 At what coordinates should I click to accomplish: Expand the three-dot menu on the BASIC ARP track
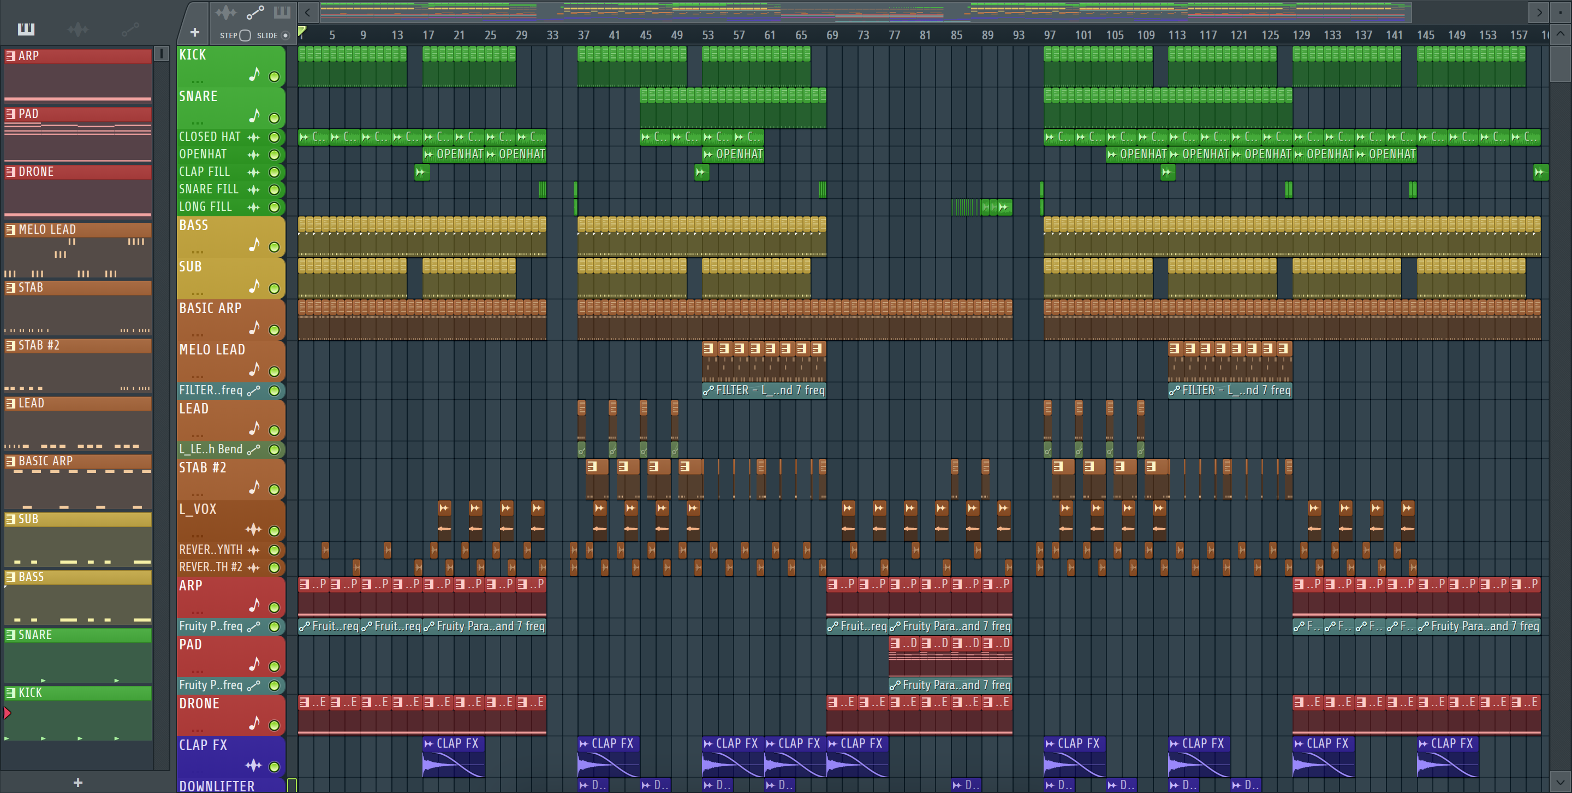click(197, 335)
